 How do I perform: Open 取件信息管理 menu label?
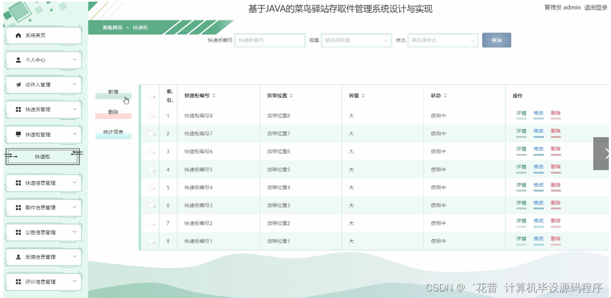click(x=40, y=208)
